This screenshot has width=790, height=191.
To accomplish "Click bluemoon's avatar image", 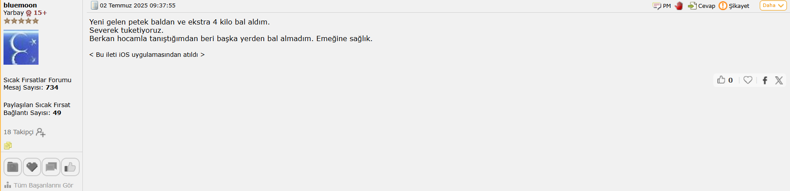I will click(x=21, y=47).
